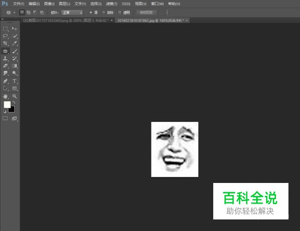This screenshot has width=300, height=231.
Task: Select the Eyedropper tool
Action: 14,43
